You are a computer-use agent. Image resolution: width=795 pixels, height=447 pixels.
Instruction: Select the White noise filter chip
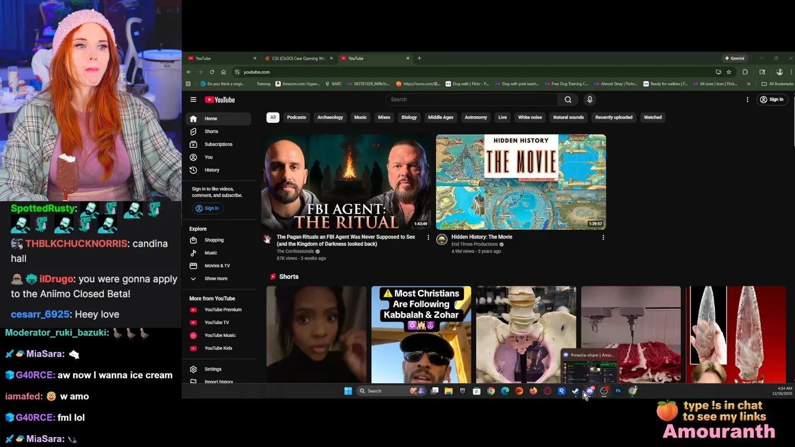click(530, 117)
